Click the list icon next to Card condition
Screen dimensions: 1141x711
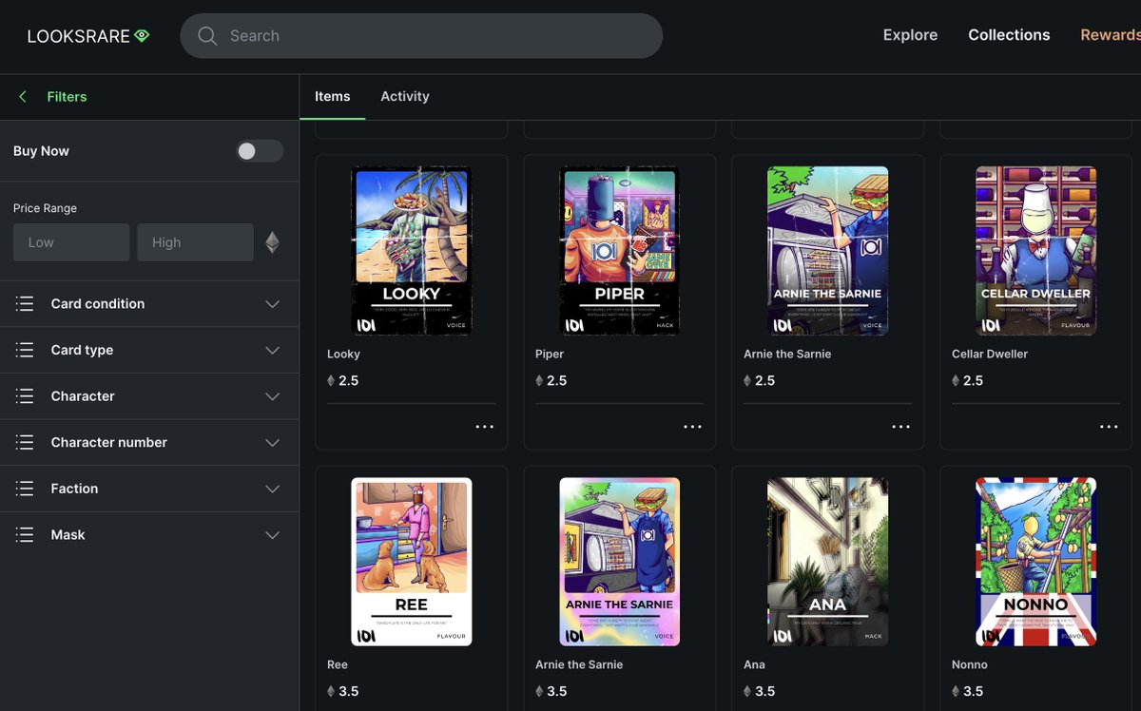coord(25,304)
